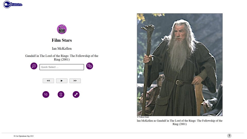Click the purple clapperboard icon
Image resolution: width=247 pixels, height=139 pixels.
click(x=62, y=29)
